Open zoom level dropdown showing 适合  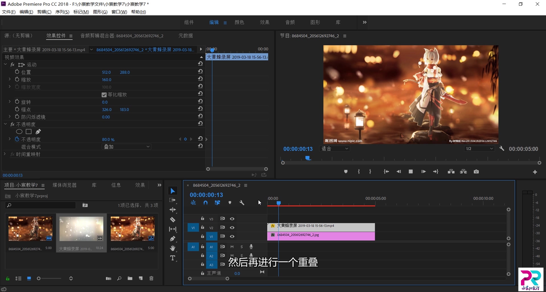pyautogui.click(x=335, y=149)
